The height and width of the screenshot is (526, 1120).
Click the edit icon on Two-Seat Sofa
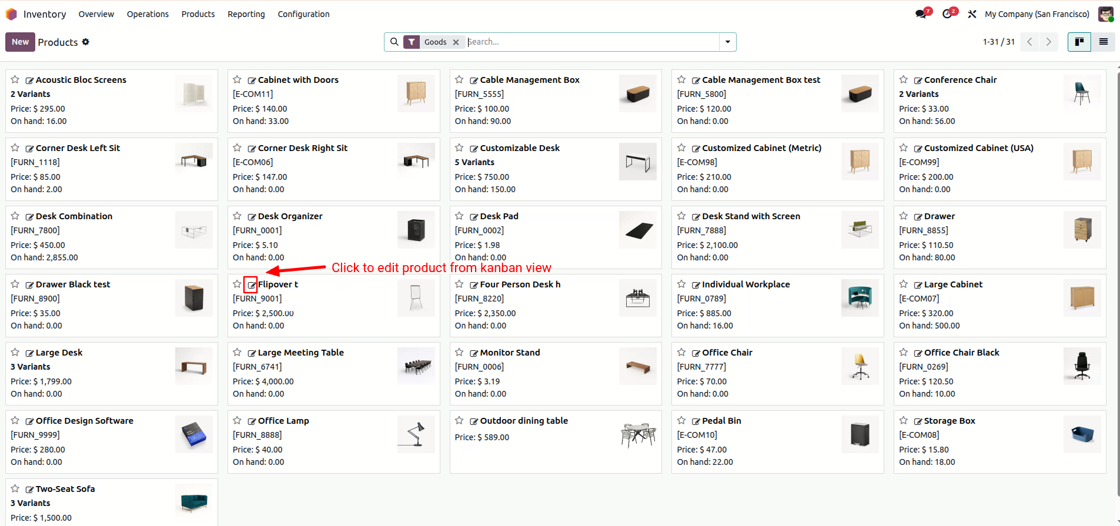point(29,490)
